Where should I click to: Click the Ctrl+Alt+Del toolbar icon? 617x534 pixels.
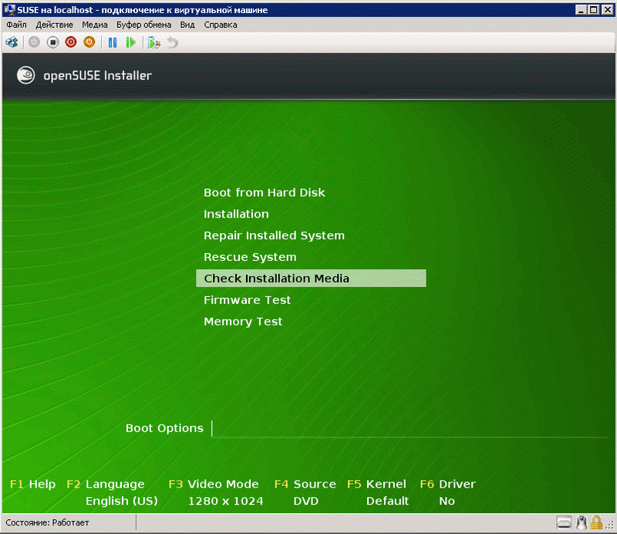12,42
